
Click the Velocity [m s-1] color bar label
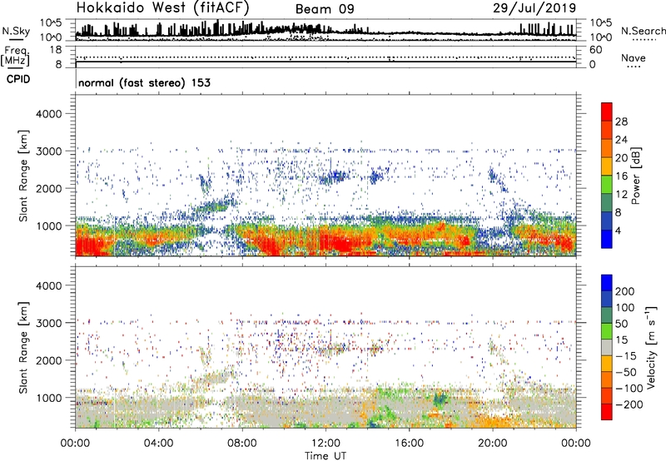click(x=651, y=348)
